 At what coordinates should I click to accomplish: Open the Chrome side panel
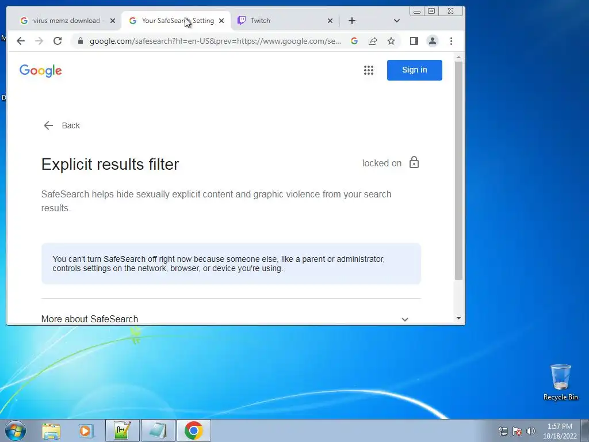coord(414,41)
